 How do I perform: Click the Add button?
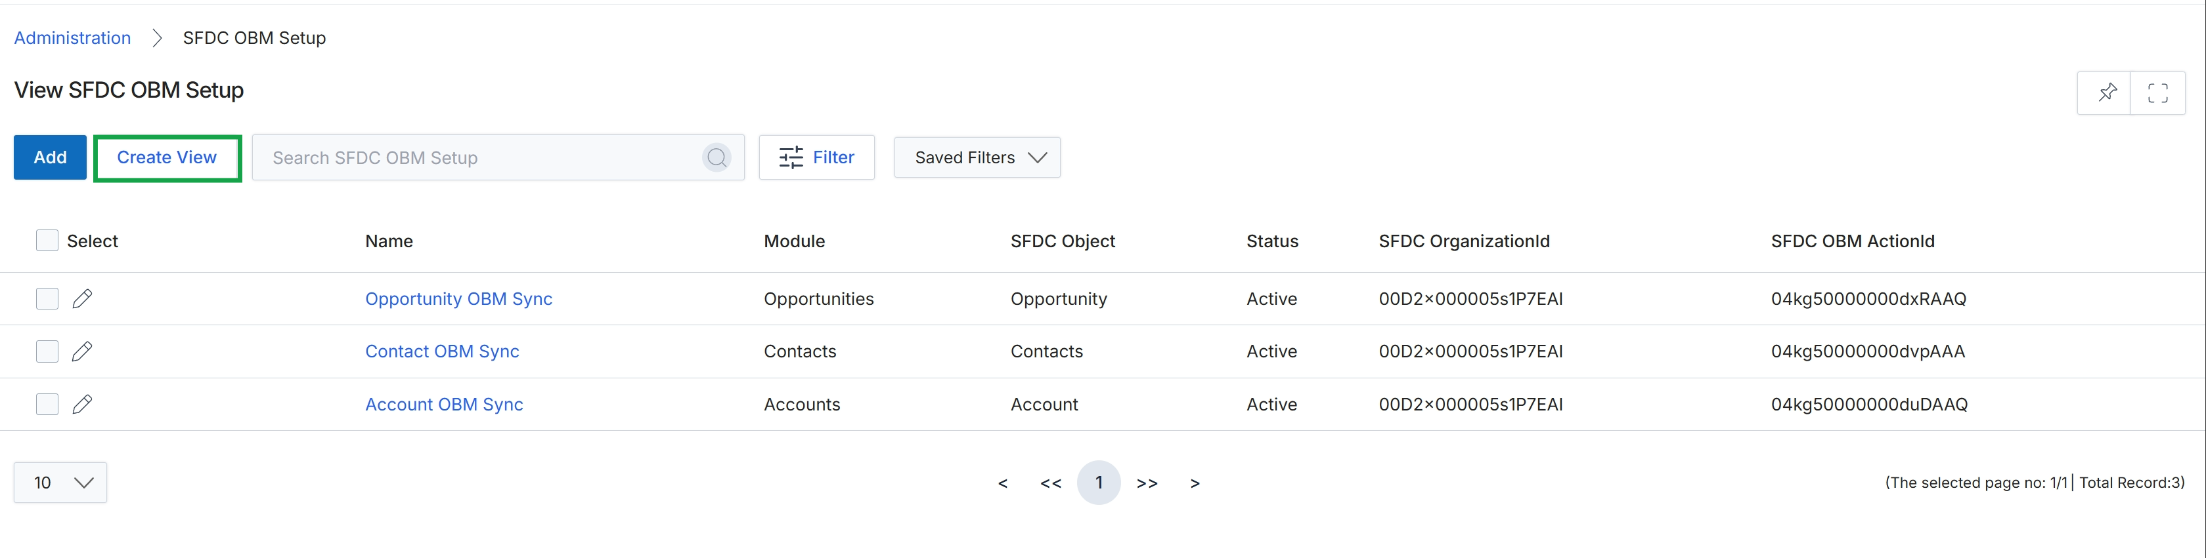click(50, 157)
